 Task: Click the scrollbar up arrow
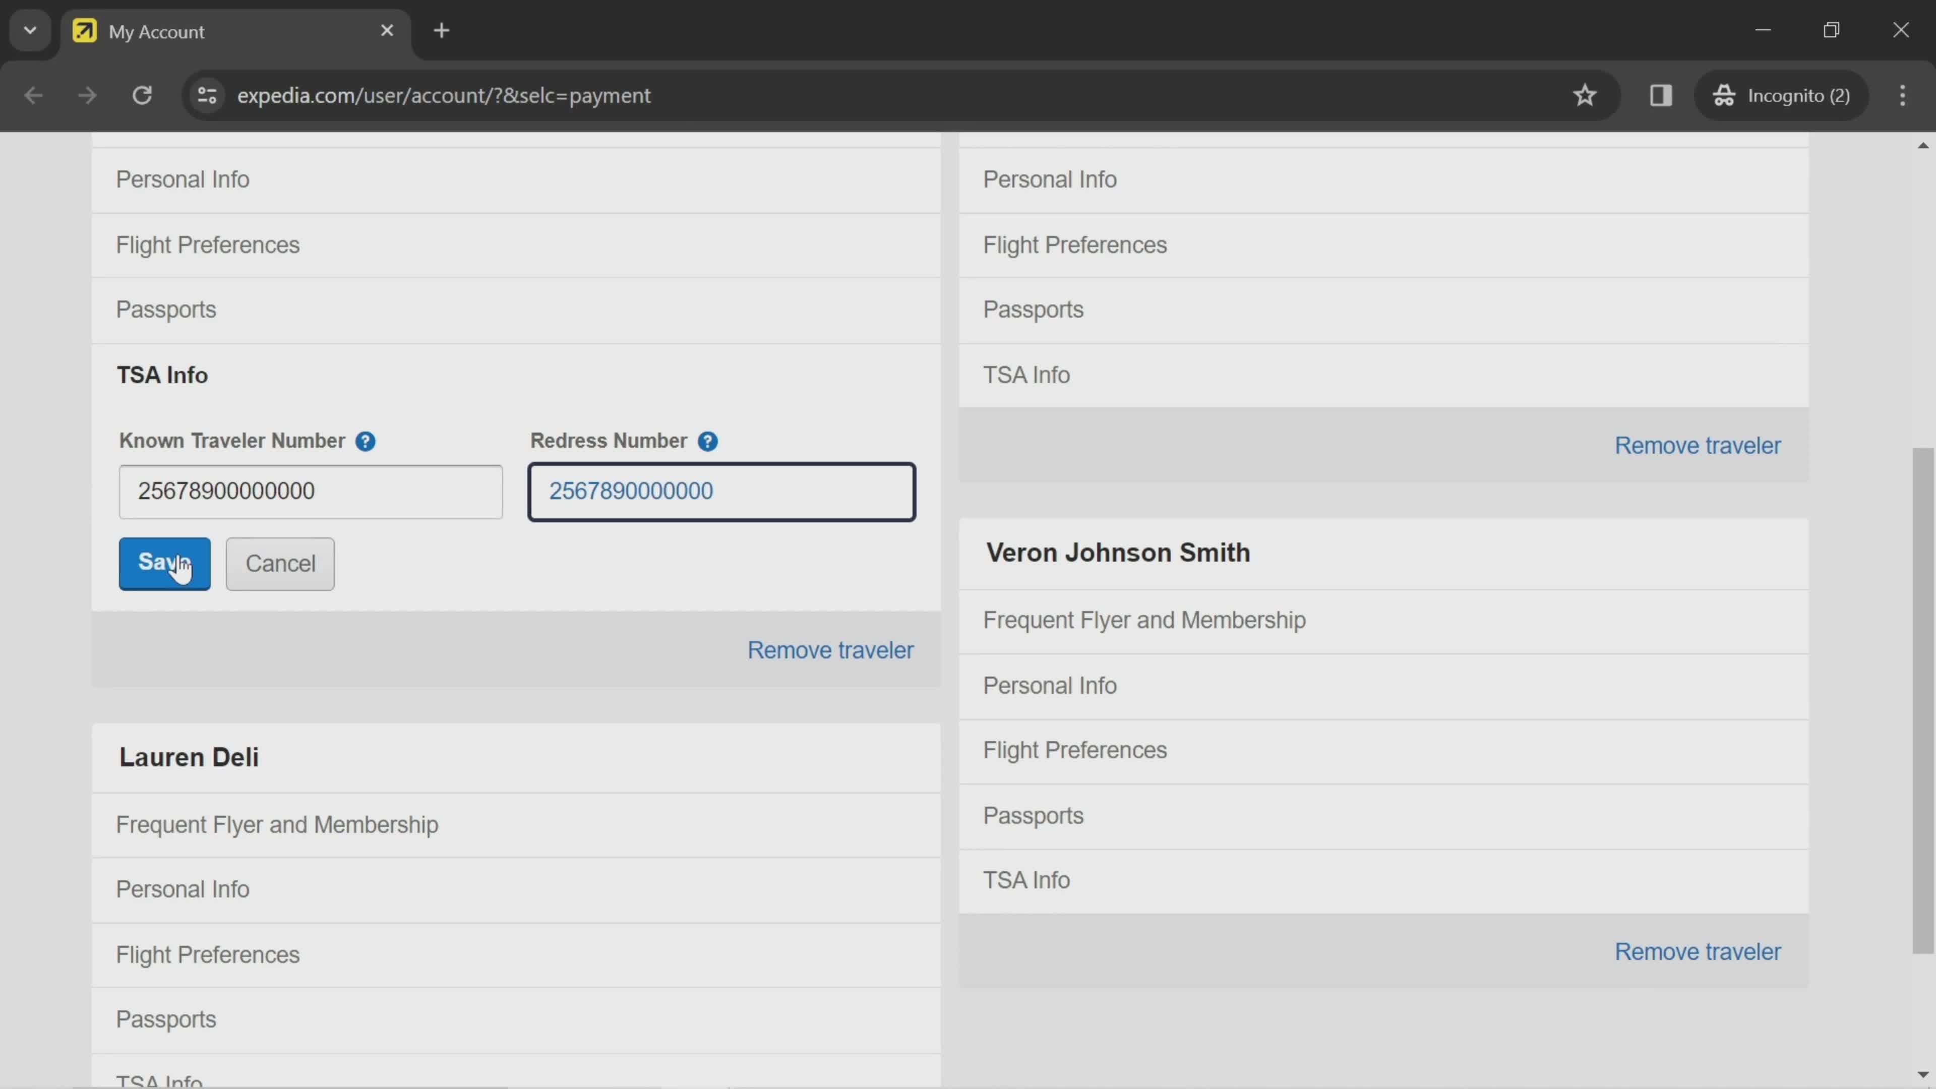click(1922, 145)
